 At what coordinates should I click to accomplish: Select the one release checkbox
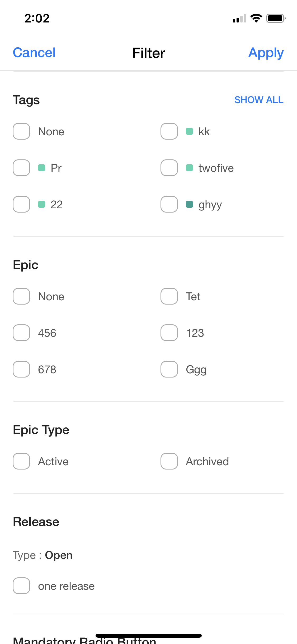(x=21, y=586)
